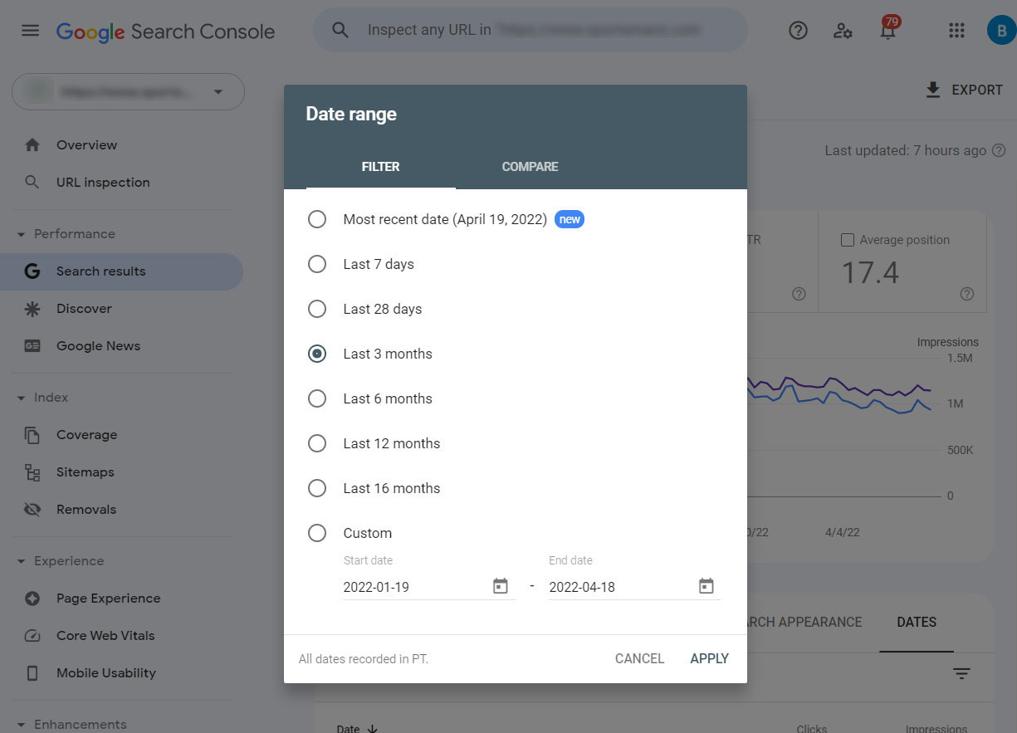The height and width of the screenshot is (733, 1017).
Task: Collapse the Performance section
Action: (22, 234)
